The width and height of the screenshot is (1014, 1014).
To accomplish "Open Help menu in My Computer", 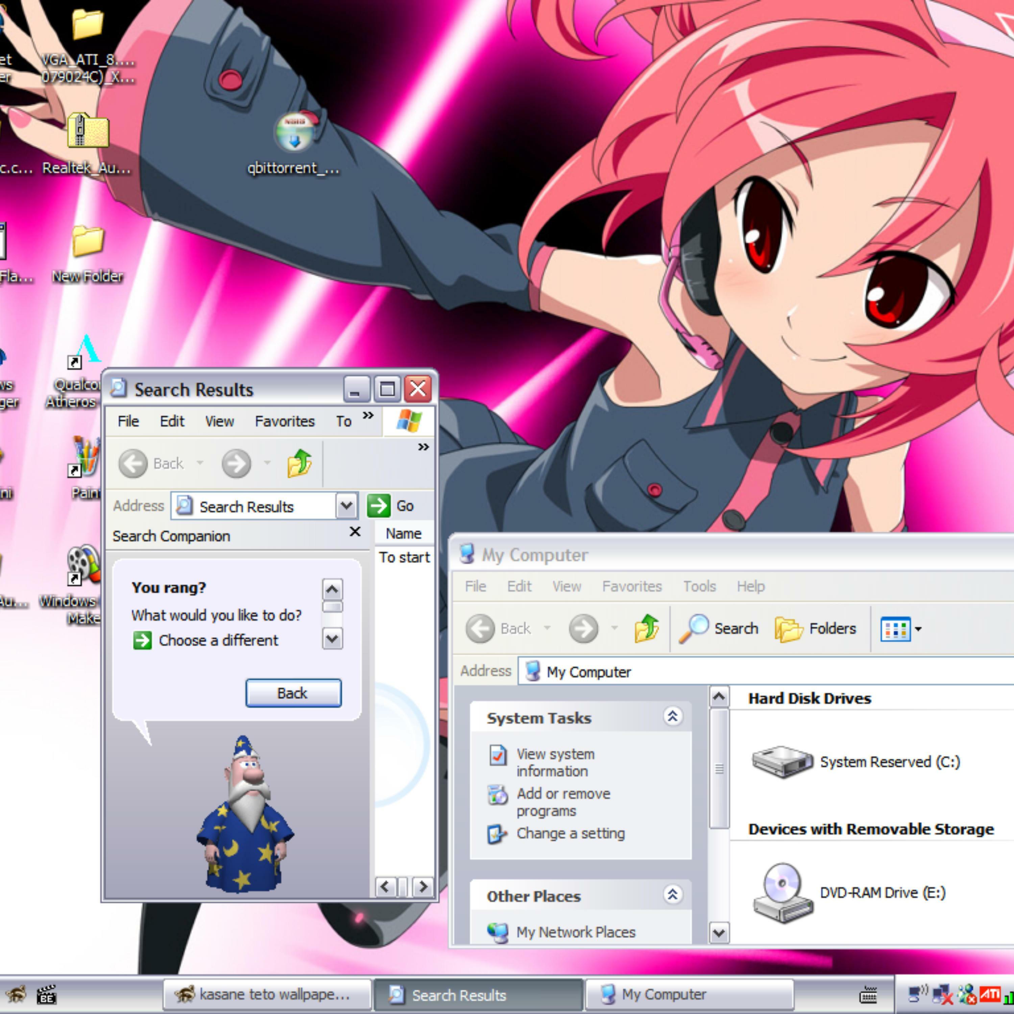I will tap(750, 586).
